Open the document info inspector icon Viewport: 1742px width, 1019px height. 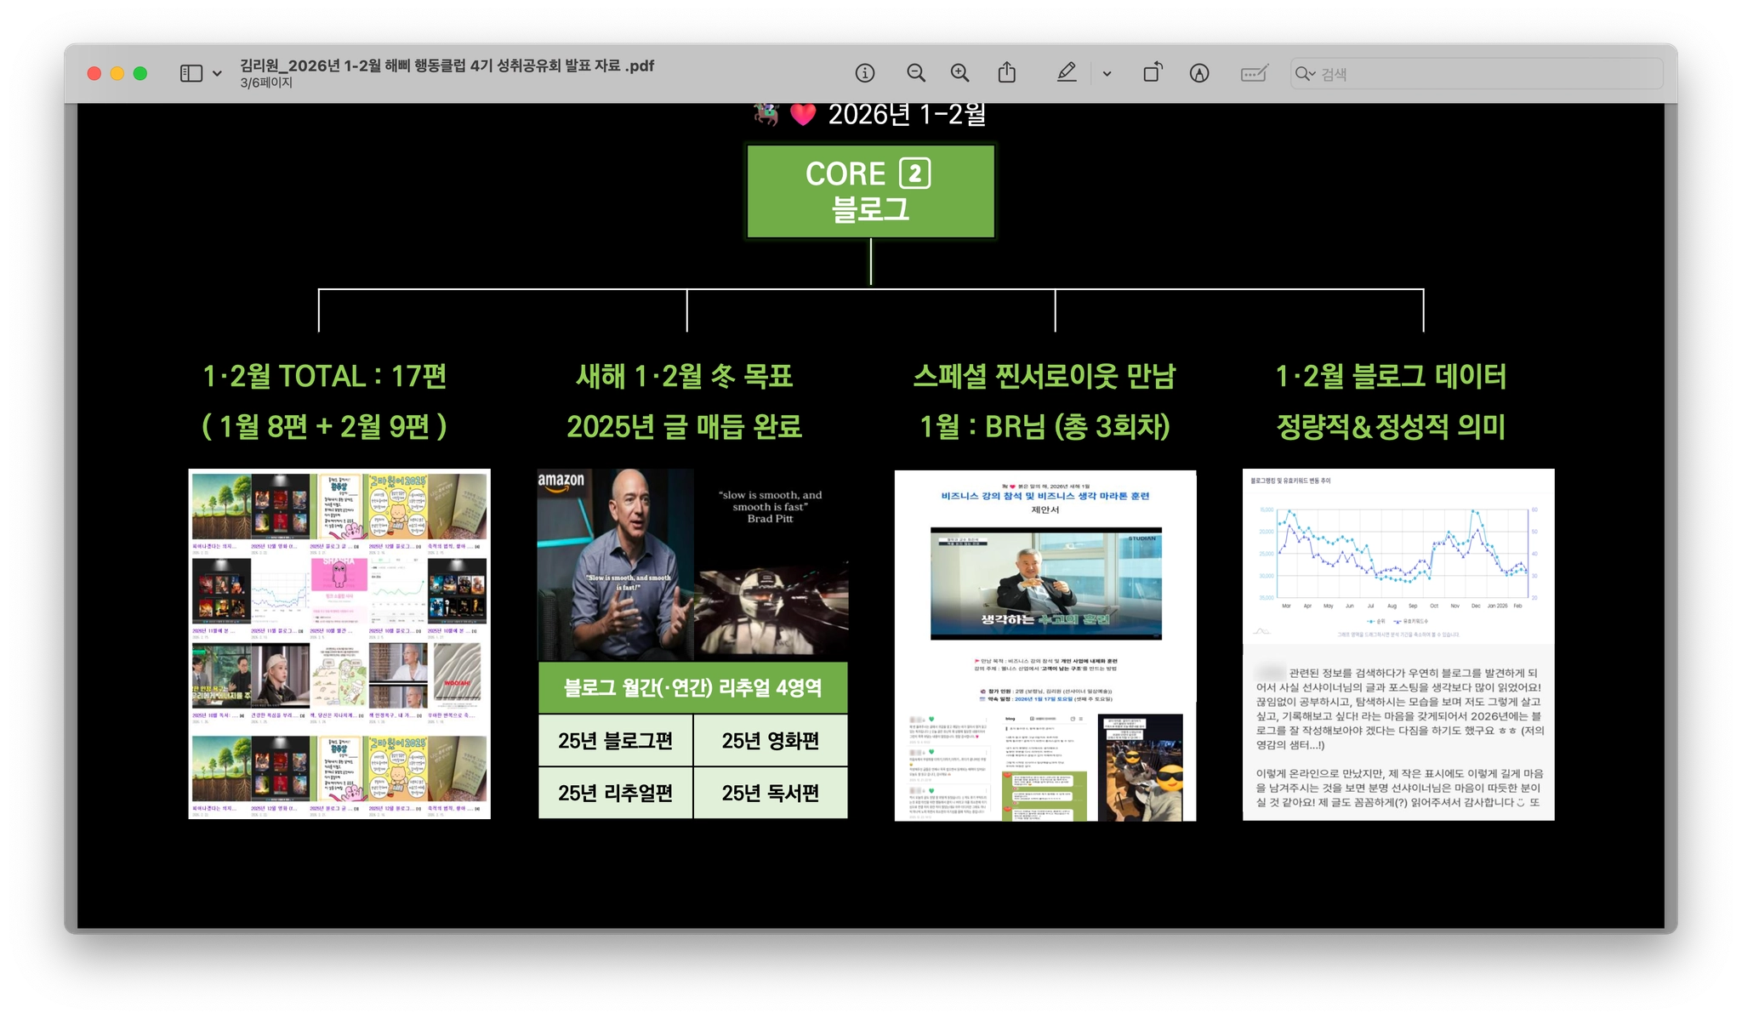point(865,73)
